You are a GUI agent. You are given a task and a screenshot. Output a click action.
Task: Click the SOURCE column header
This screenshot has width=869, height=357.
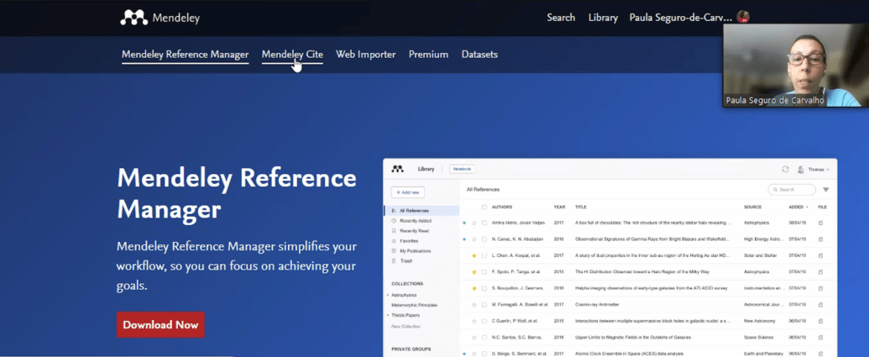point(752,207)
